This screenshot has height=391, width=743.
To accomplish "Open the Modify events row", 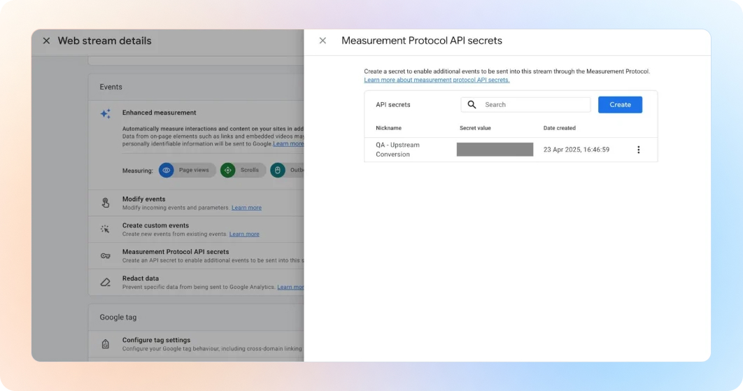I will click(x=196, y=203).
